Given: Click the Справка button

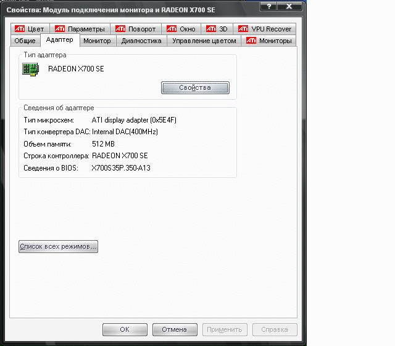Looking at the screenshot, I should tap(275, 329).
